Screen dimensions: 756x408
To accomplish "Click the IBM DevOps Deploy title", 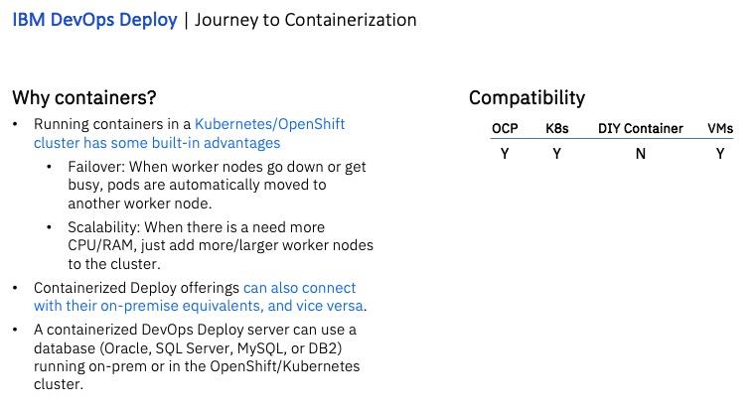I will pos(95,20).
